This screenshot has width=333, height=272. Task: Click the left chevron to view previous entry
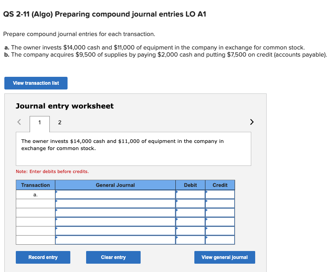(19, 122)
